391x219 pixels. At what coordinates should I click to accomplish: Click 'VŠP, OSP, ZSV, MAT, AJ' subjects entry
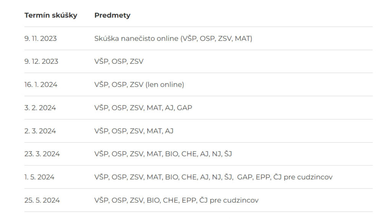(134, 131)
